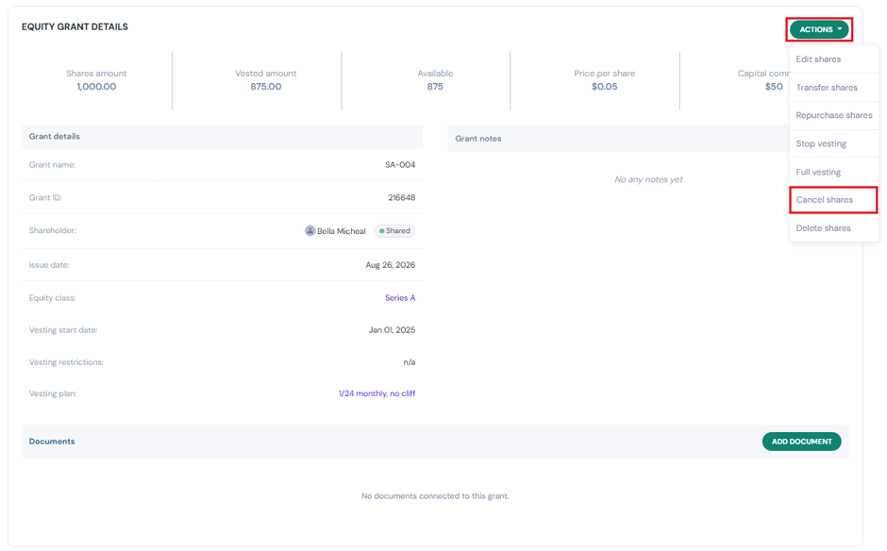Open the Actions dropdown button
887x551 pixels.
click(819, 29)
